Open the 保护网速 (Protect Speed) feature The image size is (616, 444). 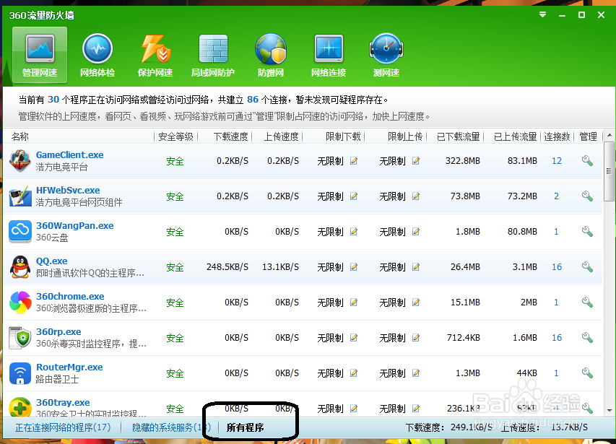coord(155,54)
